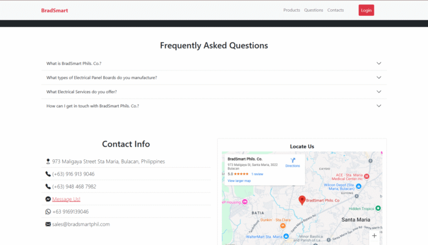Click phone icon beside (+63) 916 913 9046
The height and width of the screenshot is (245, 428).
point(48,174)
